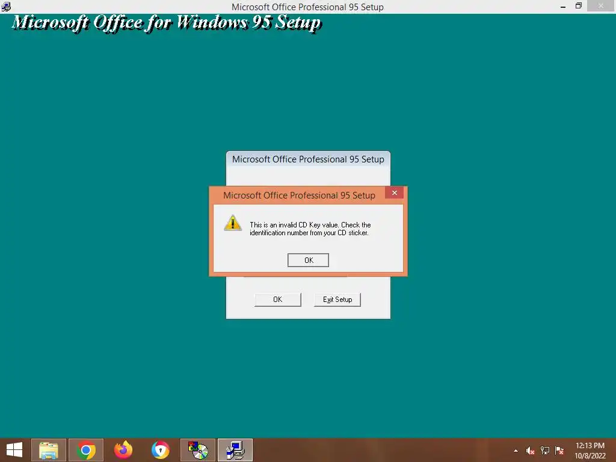Screen dimensions: 616x462
Task: Open the clock showing 12:13 PM
Action: click(x=590, y=451)
